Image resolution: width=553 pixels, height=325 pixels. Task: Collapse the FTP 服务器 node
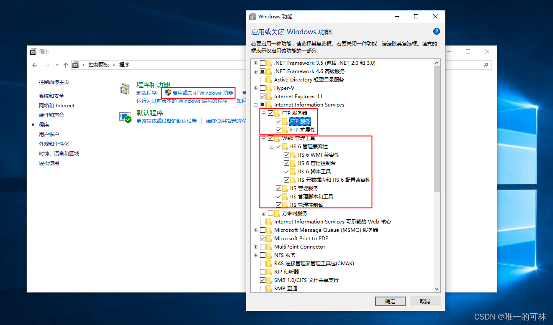click(264, 113)
